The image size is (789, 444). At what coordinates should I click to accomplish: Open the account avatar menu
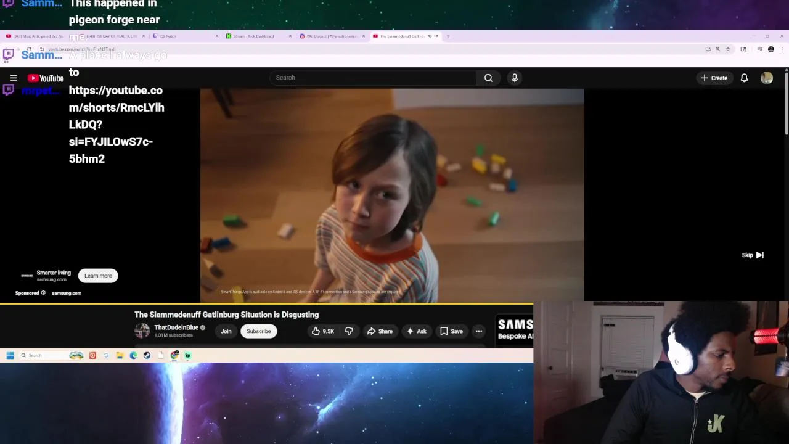[767, 78]
